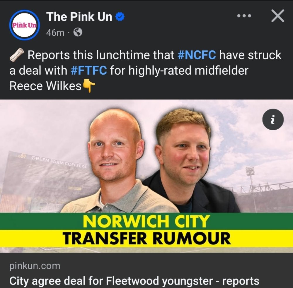293x288 pixels.
Task: Tap the link info 'i' icon
Action: coord(273,119)
